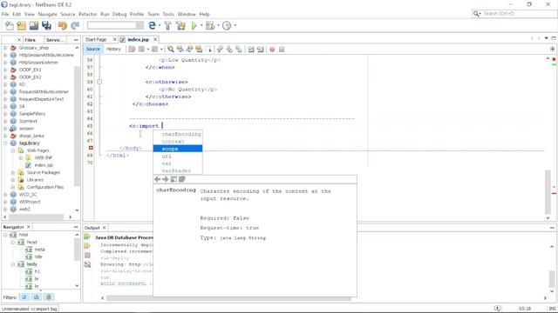Click the Build Project hammer icon
The image size is (558, 313).
click(x=167, y=25)
